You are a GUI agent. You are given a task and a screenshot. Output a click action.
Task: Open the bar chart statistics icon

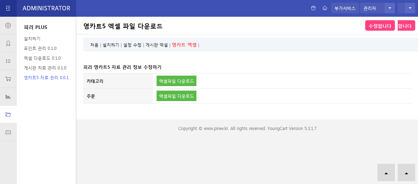click(x=8, y=97)
